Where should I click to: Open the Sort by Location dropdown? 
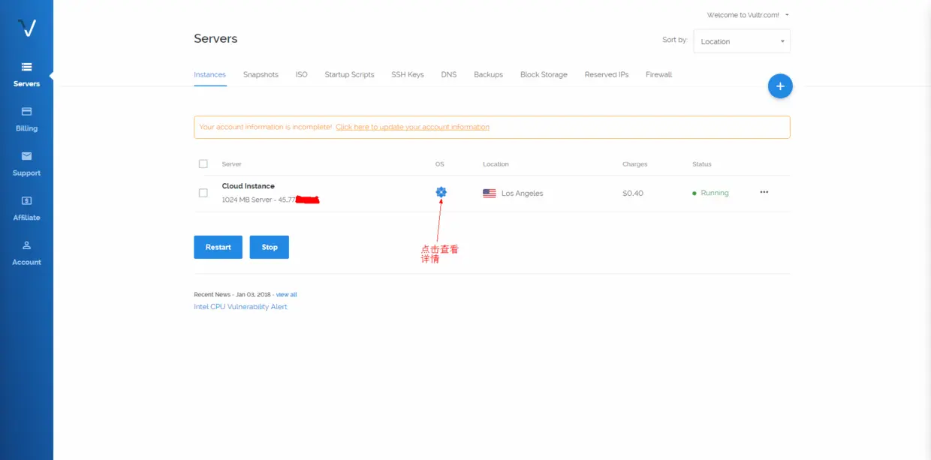pyautogui.click(x=742, y=41)
